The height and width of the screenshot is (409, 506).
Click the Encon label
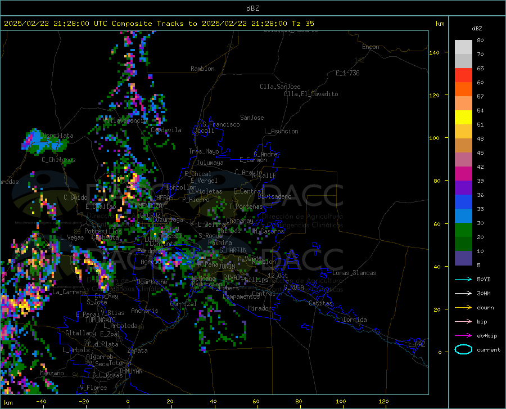371,47
